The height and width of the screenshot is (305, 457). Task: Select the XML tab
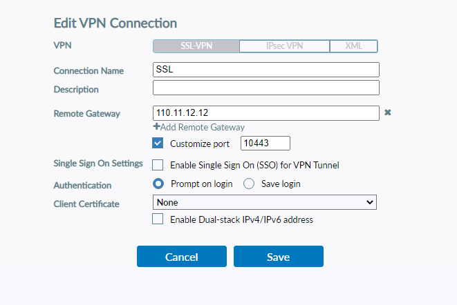353,46
